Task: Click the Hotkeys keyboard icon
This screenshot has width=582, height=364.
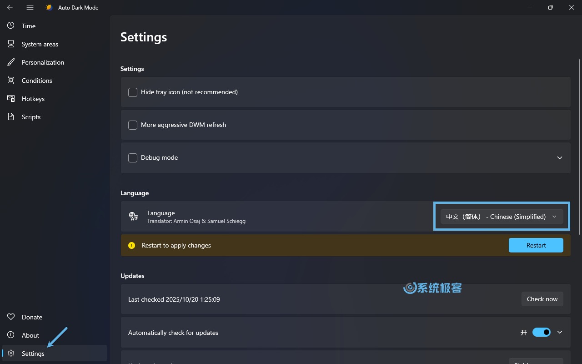Action: tap(11, 99)
